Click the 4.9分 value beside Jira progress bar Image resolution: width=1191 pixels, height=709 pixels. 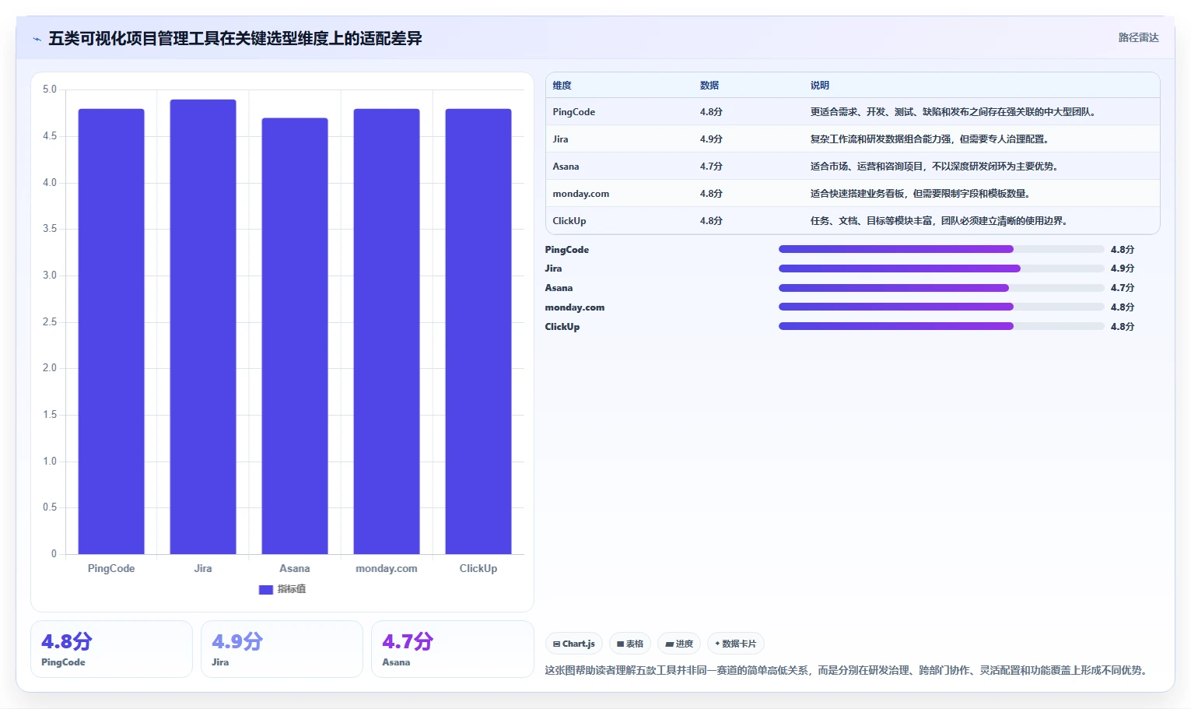1122,269
